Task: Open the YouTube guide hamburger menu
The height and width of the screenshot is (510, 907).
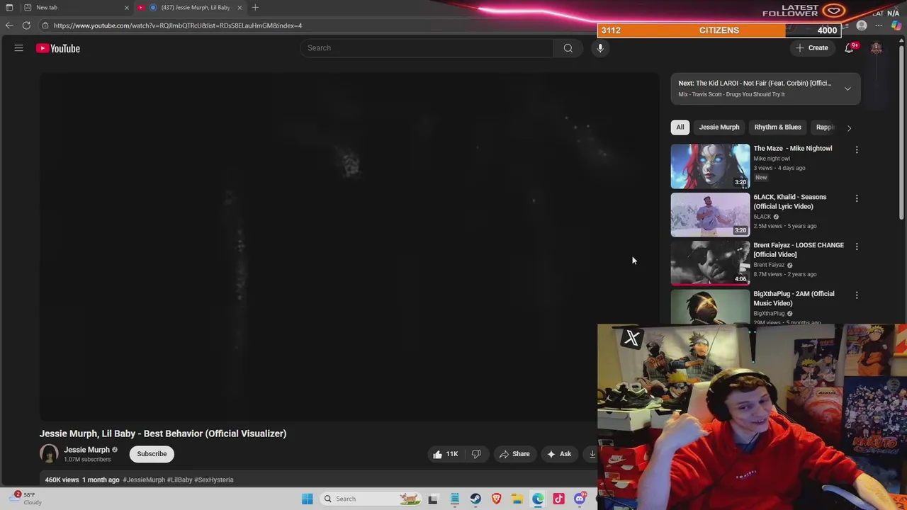Action: [19, 48]
